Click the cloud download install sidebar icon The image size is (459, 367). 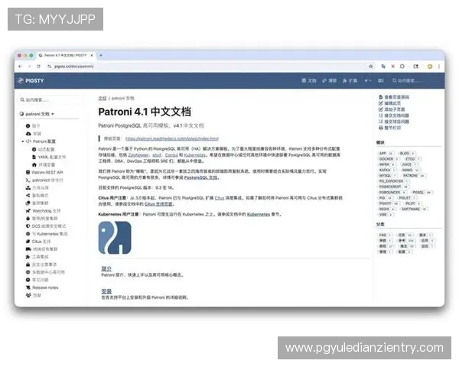tap(28, 134)
